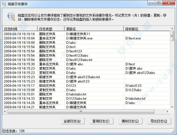Click target path D:\123\abc
The height and width of the screenshot is (135, 177).
(x=133, y=90)
